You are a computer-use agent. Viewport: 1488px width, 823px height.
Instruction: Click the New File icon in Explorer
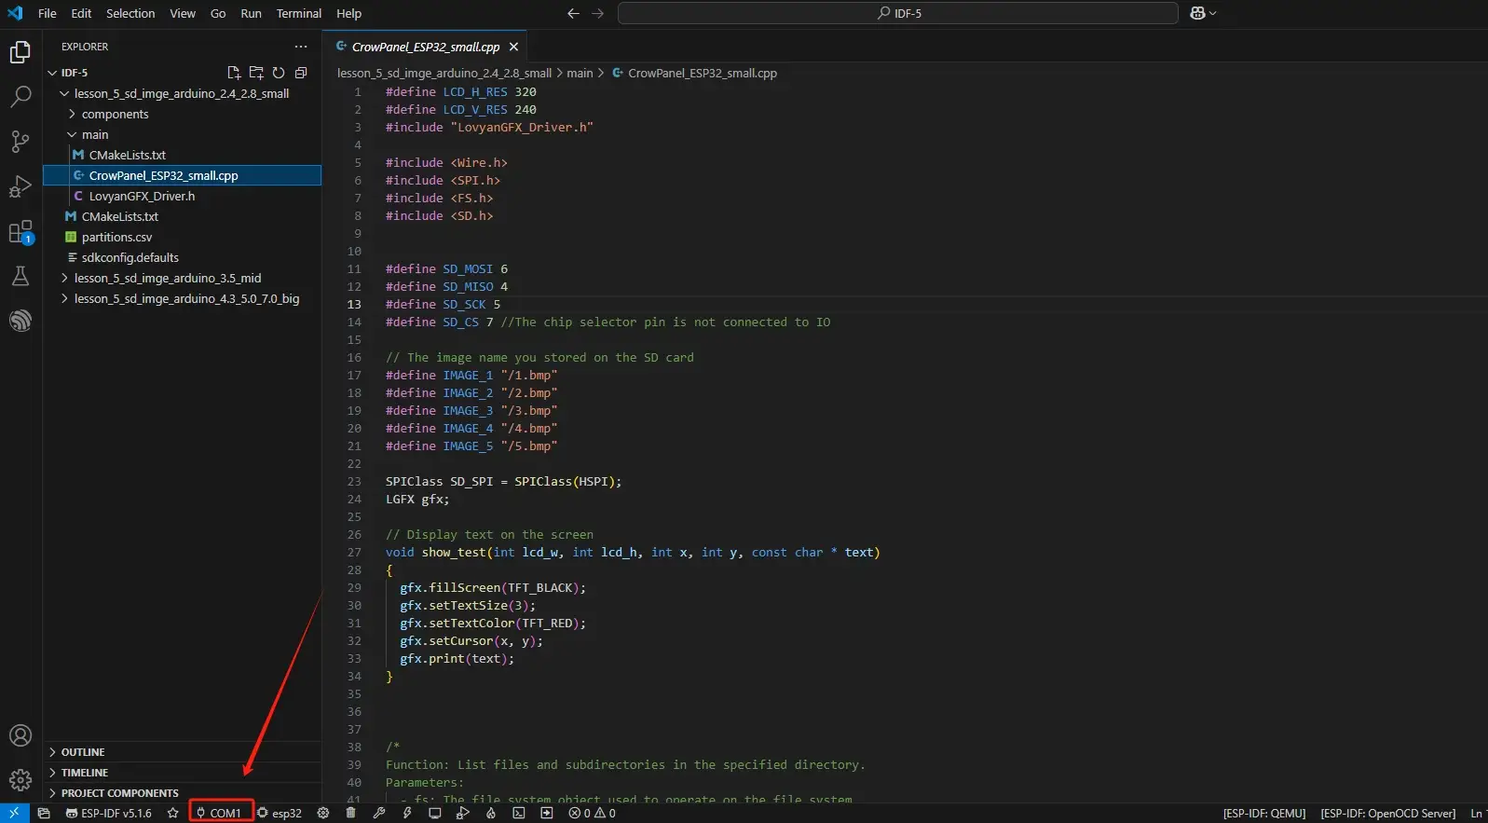click(x=234, y=73)
